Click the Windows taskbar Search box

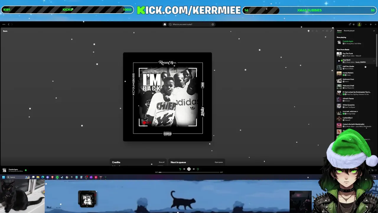point(18,177)
